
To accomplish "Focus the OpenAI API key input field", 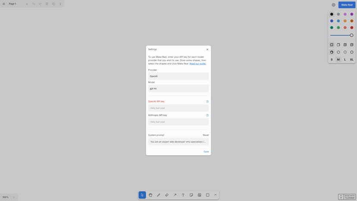I will [178, 108].
